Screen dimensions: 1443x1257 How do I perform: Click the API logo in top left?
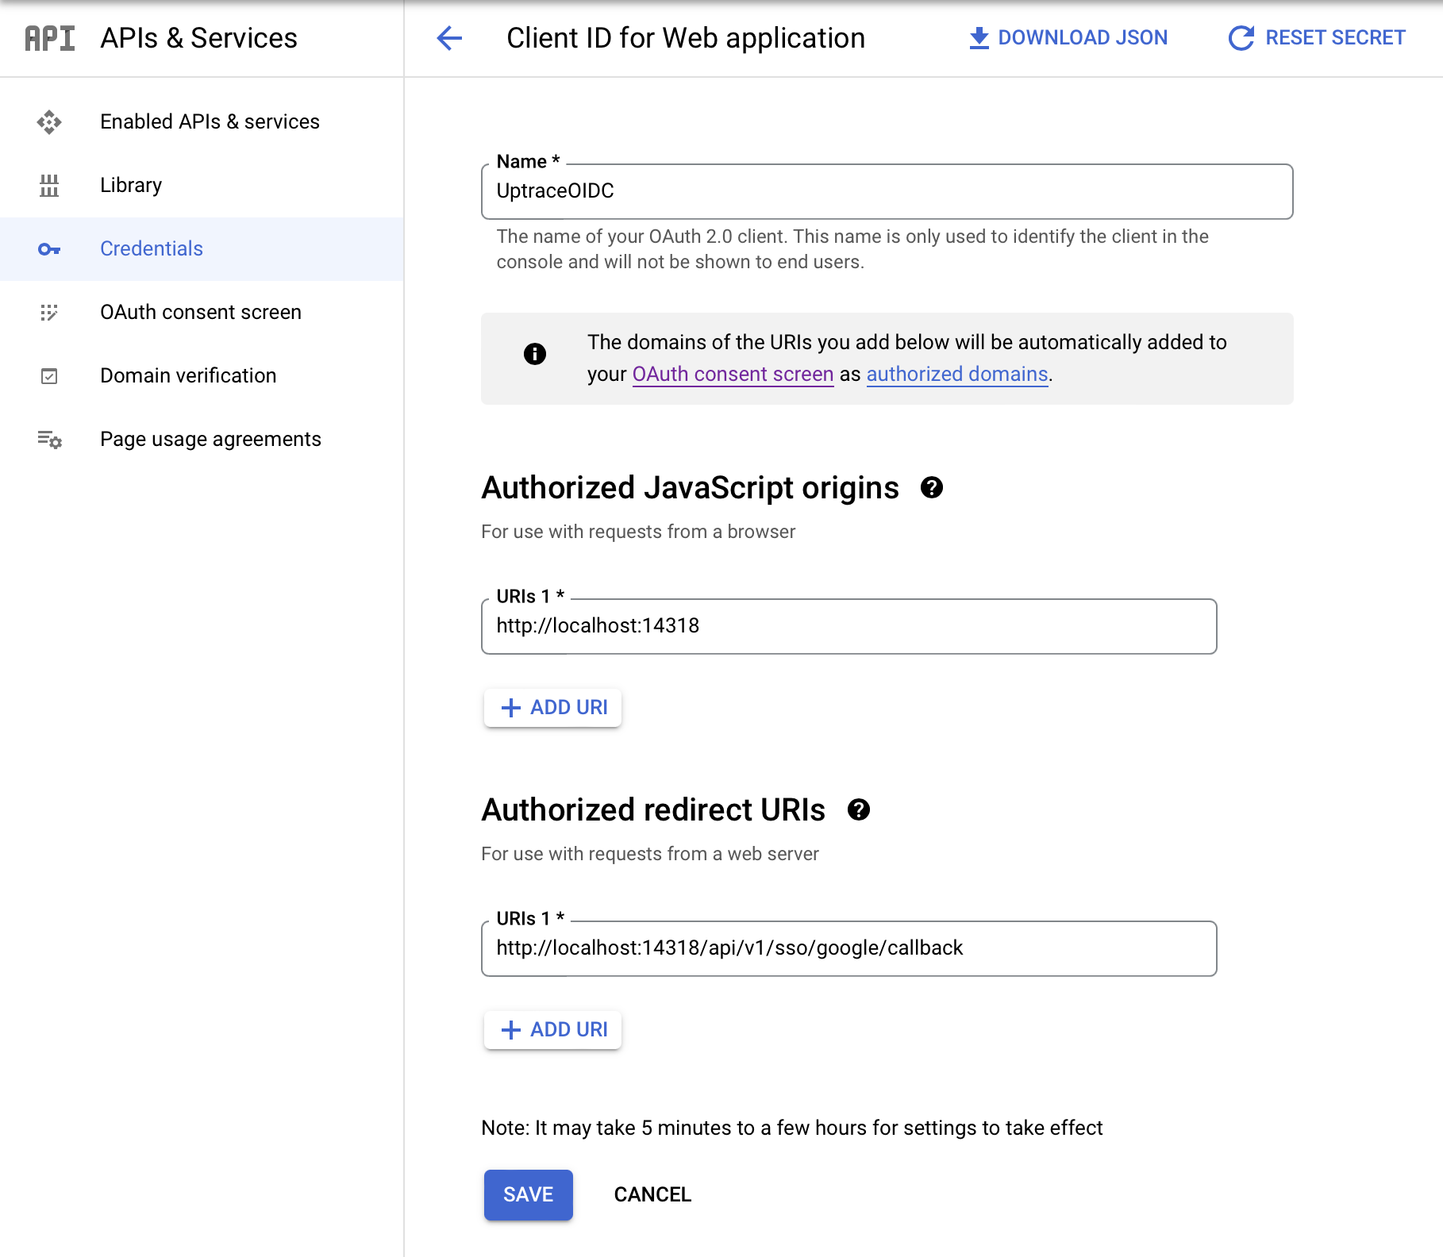[49, 37]
